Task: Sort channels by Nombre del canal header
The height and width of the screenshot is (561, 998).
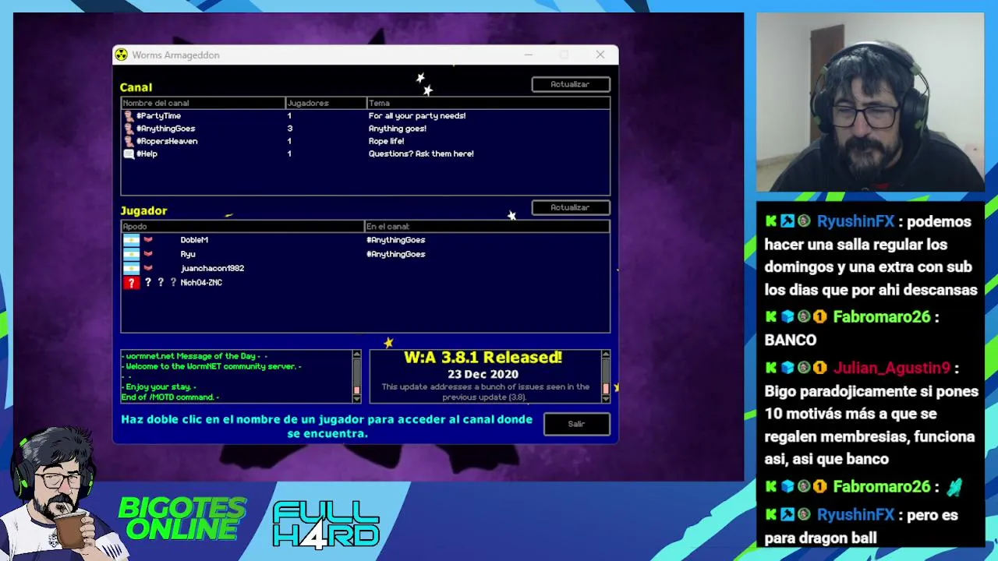Action: click(x=203, y=103)
